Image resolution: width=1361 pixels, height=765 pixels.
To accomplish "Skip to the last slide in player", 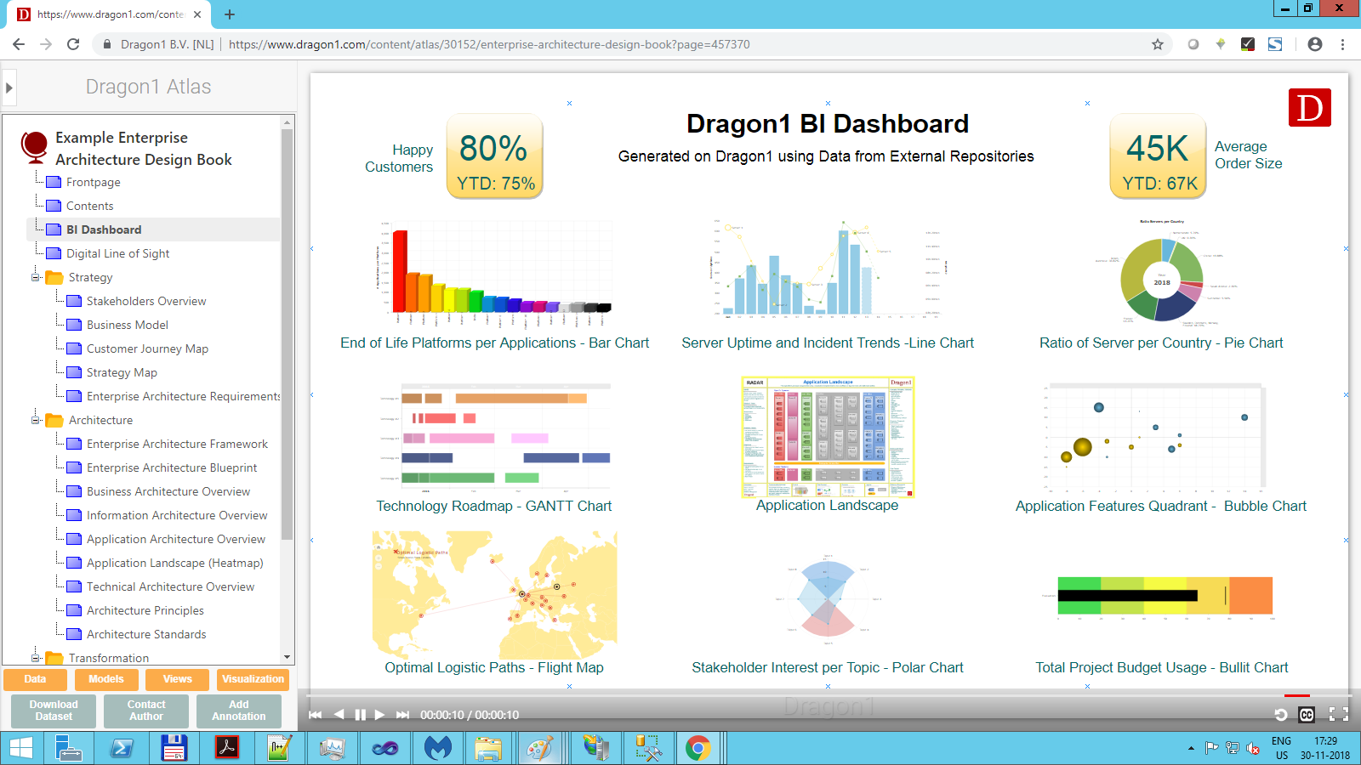I will (x=403, y=715).
